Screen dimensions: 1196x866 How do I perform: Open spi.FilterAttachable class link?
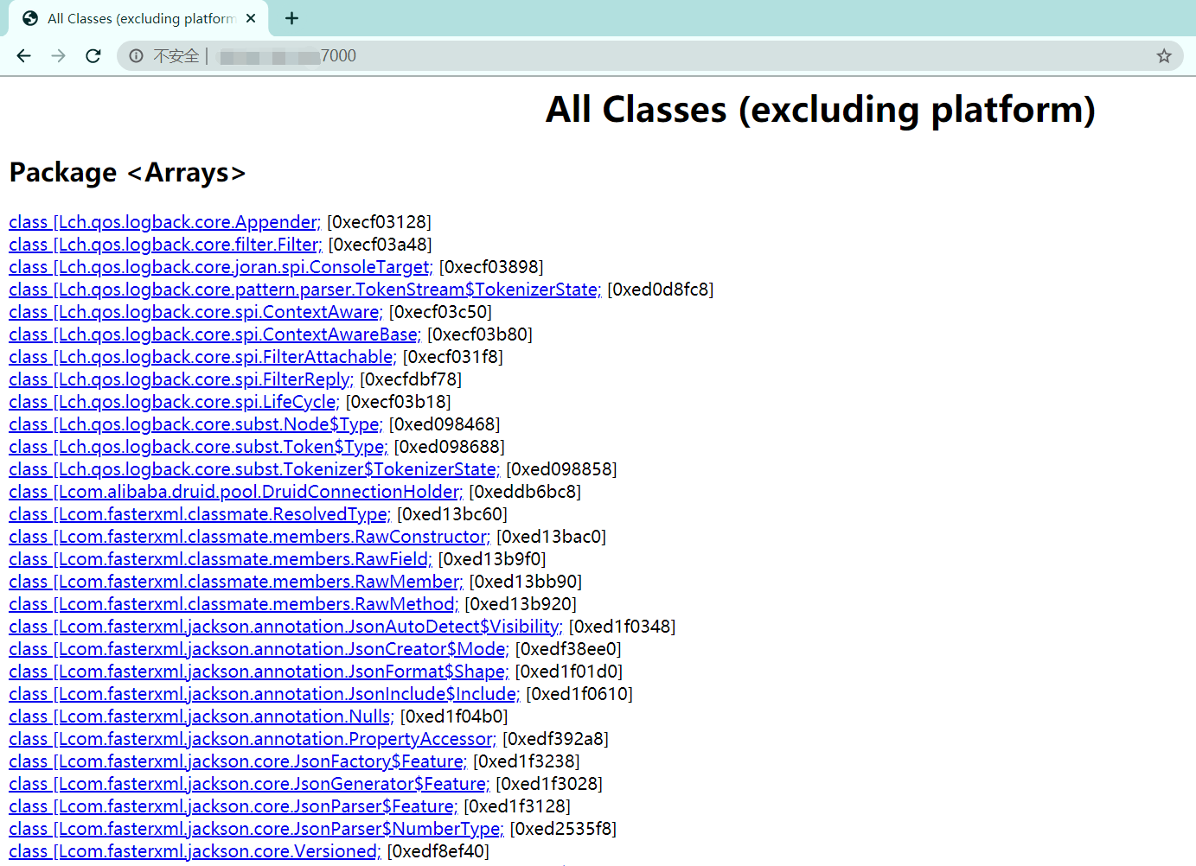[202, 357]
